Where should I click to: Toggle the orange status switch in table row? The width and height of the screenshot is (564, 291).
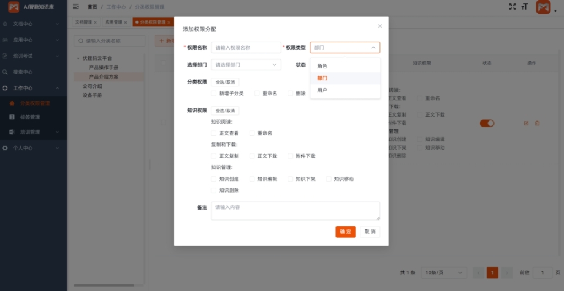tap(487, 123)
